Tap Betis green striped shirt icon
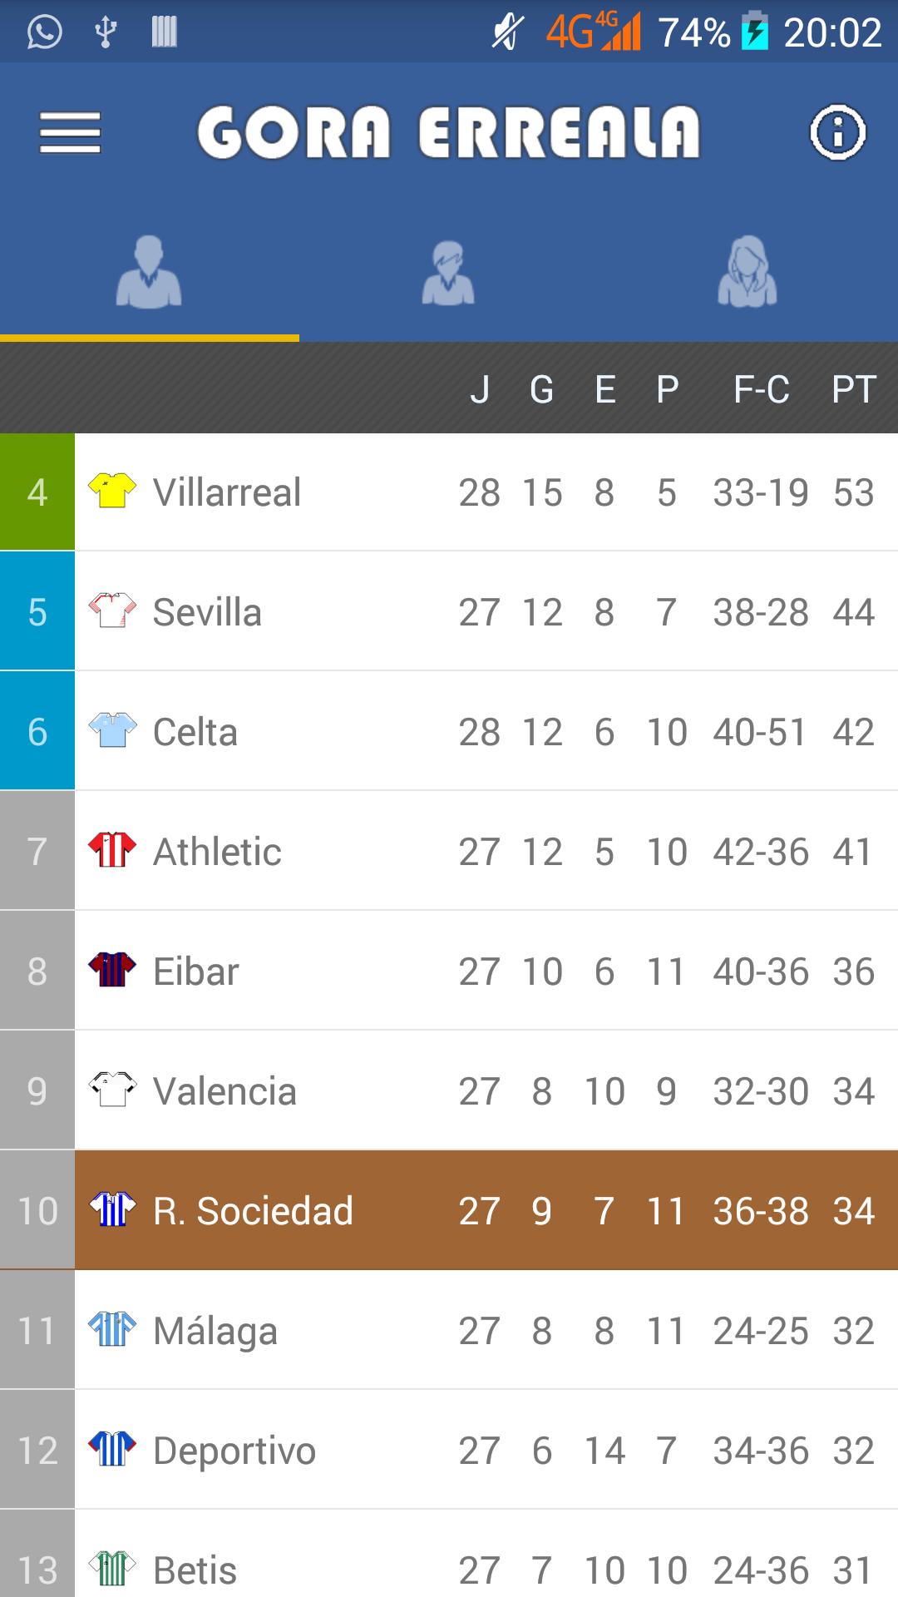 click(112, 1568)
